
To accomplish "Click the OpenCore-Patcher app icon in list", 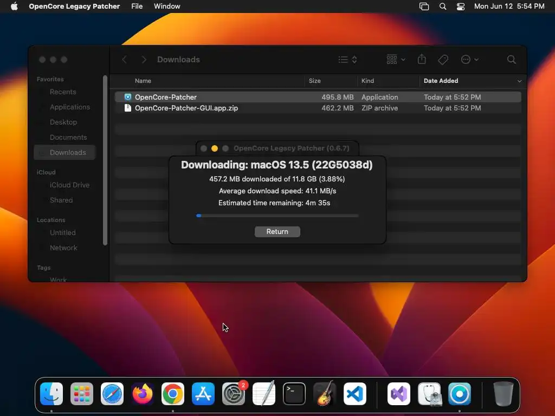I will point(128,97).
